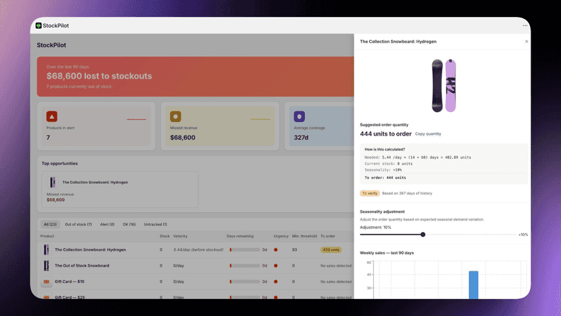Sort by the Stock column header
This screenshot has width=561, height=316.
tap(165, 236)
